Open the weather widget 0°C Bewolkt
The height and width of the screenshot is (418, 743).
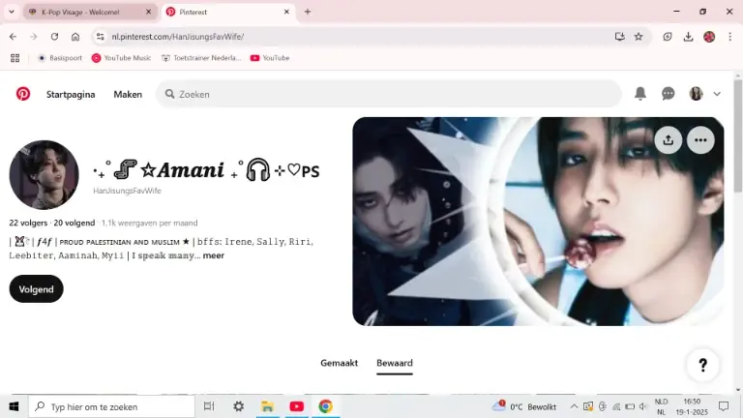(x=525, y=406)
